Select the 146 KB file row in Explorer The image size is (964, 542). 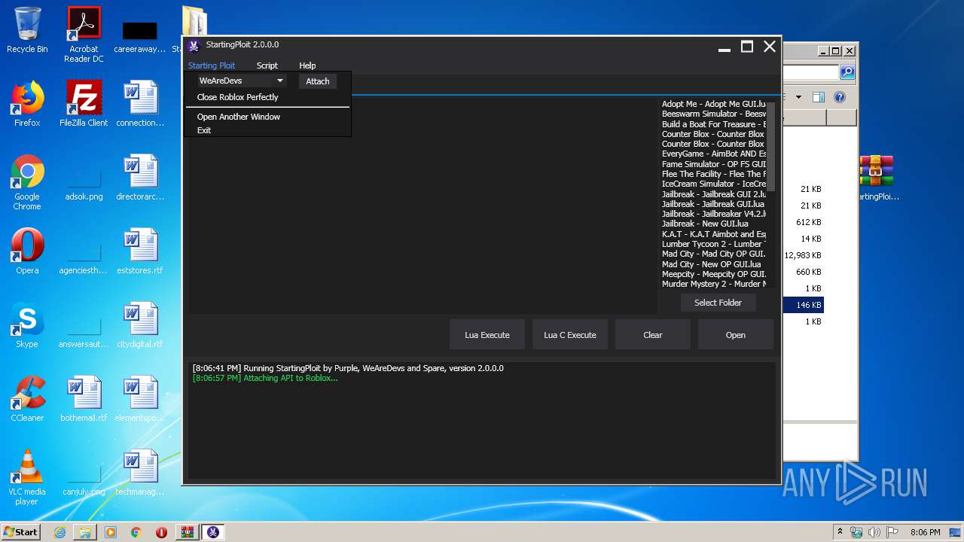pyautogui.click(x=804, y=305)
